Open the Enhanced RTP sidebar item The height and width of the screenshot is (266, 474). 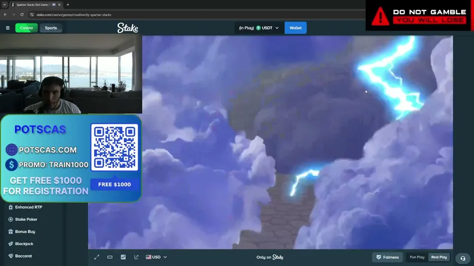pos(28,207)
